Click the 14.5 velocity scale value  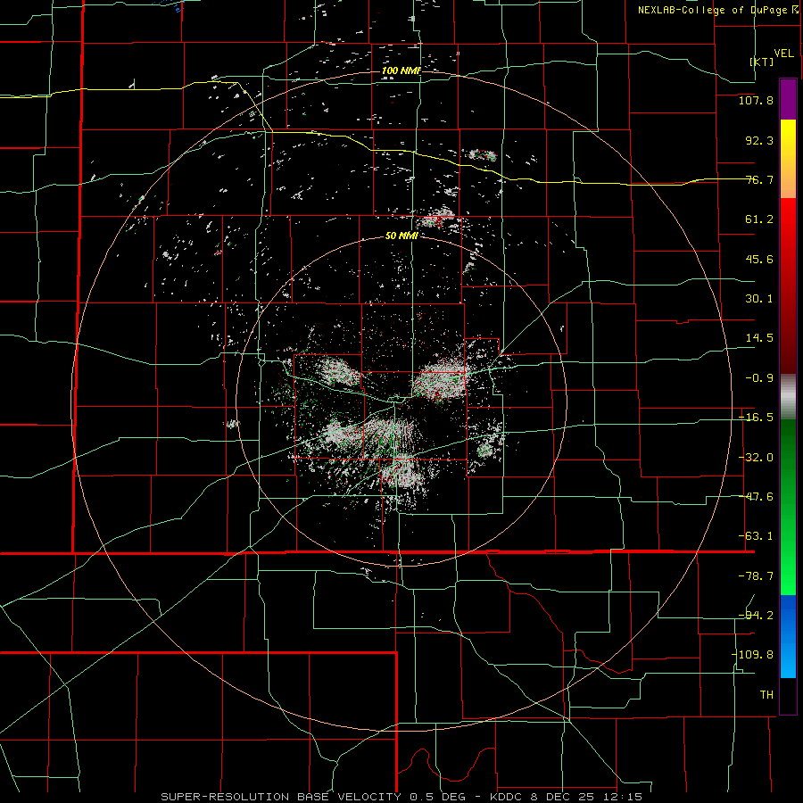[759, 338]
